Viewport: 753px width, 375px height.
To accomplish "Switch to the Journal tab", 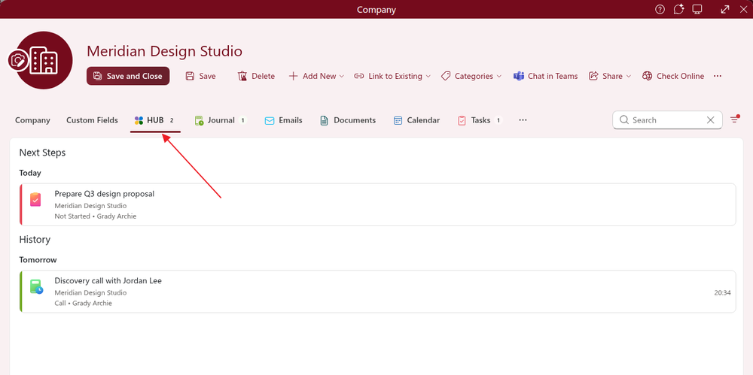I will (221, 120).
